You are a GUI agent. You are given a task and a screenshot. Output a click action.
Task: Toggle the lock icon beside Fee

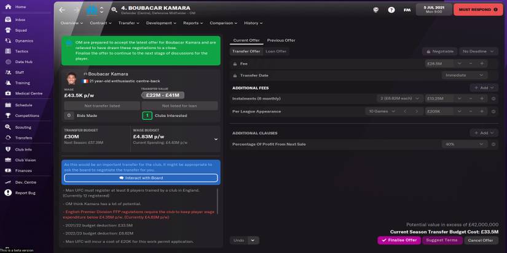pyautogui.click(x=235, y=64)
